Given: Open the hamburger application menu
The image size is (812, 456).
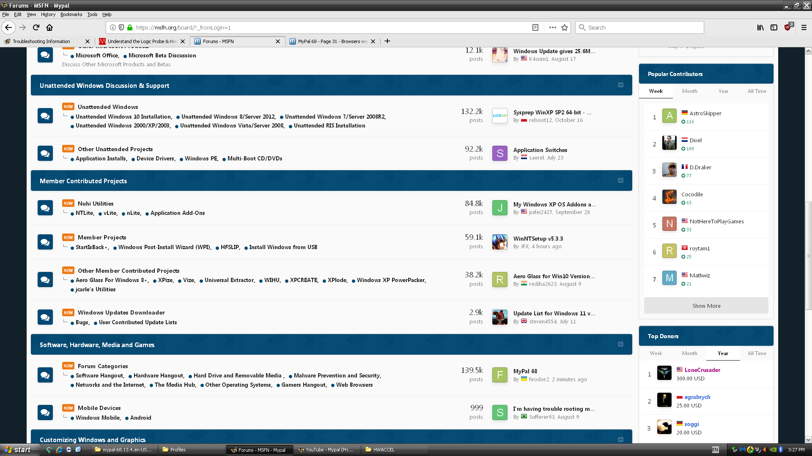Looking at the screenshot, I should [x=804, y=27].
